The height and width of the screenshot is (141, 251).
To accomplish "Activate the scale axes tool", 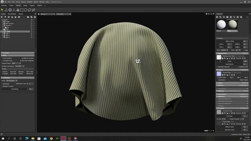I will coord(14,10).
